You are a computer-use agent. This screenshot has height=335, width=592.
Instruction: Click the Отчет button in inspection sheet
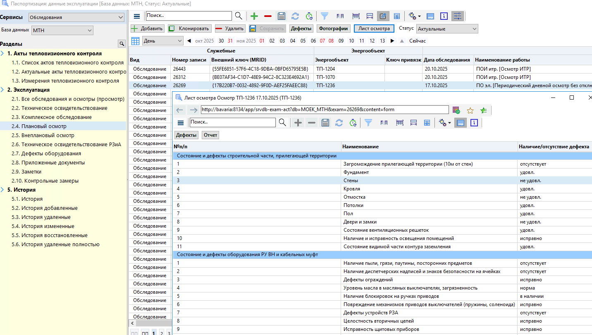tap(210, 135)
